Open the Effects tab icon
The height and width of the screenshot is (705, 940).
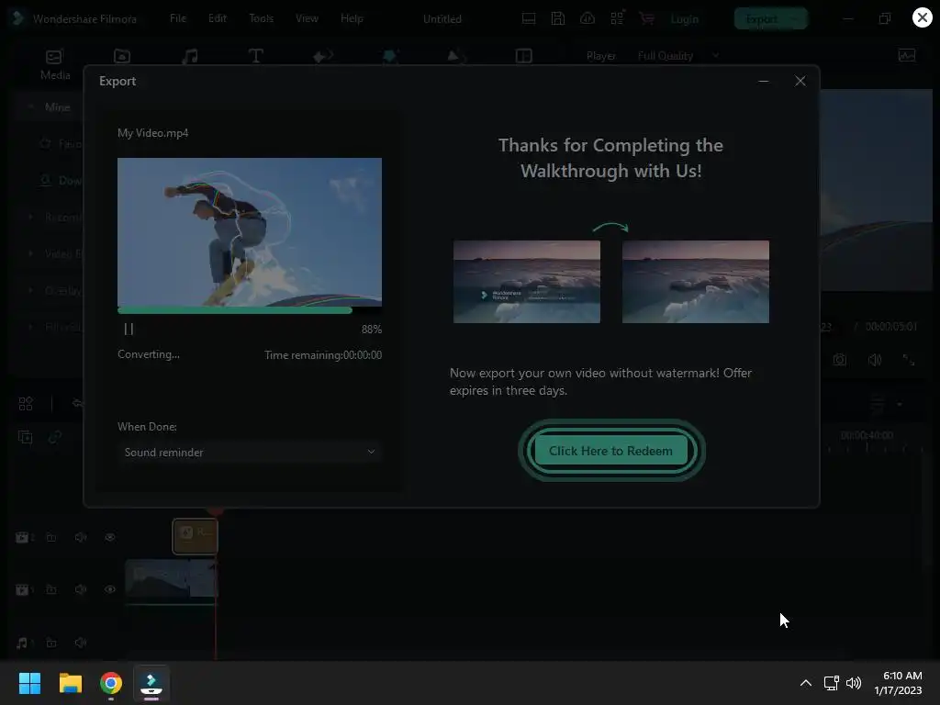[x=390, y=56]
